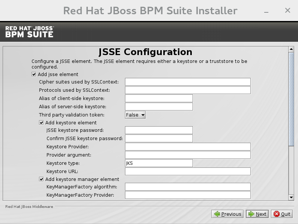
Task: Focus the Keystore type field containing JKS
Action: click(159, 163)
